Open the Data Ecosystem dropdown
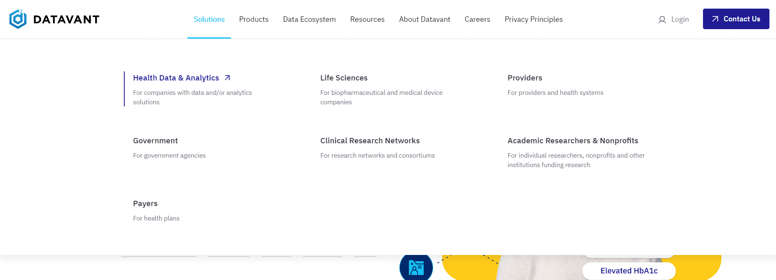Viewport: 776px width, 280px height. 309,19
